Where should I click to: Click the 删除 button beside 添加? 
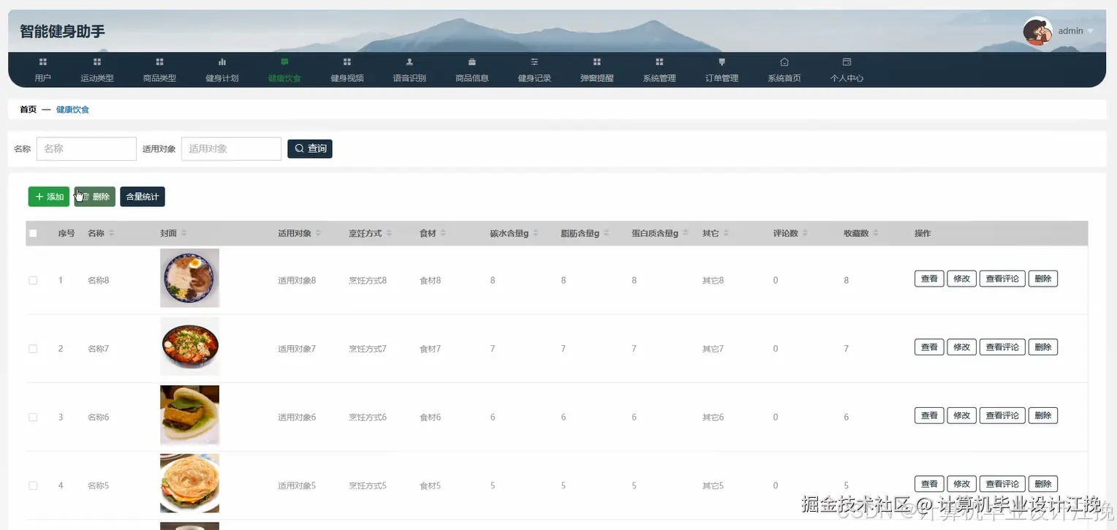coord(95,197)
